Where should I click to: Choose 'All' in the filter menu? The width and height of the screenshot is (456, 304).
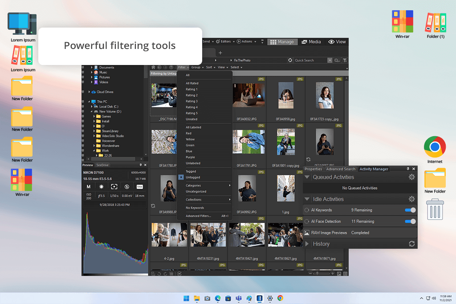pyautogui.click(x=187, y=75)
